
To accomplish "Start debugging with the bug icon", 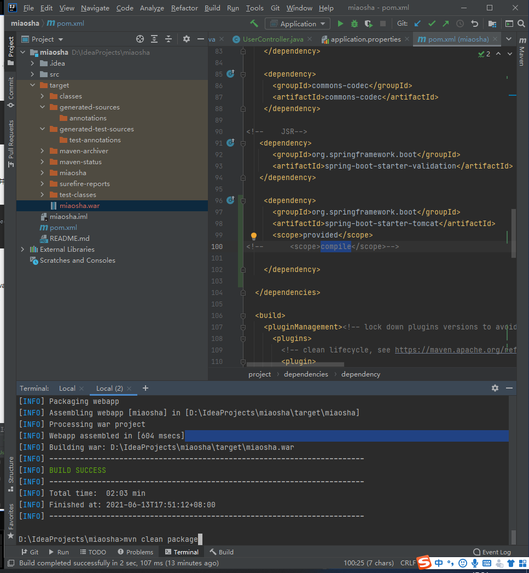I will pyautogui.click(x=354, y=24).
